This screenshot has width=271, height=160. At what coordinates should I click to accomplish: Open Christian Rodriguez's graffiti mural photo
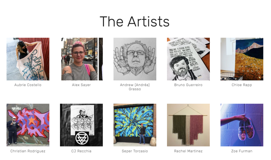(28, 125)
